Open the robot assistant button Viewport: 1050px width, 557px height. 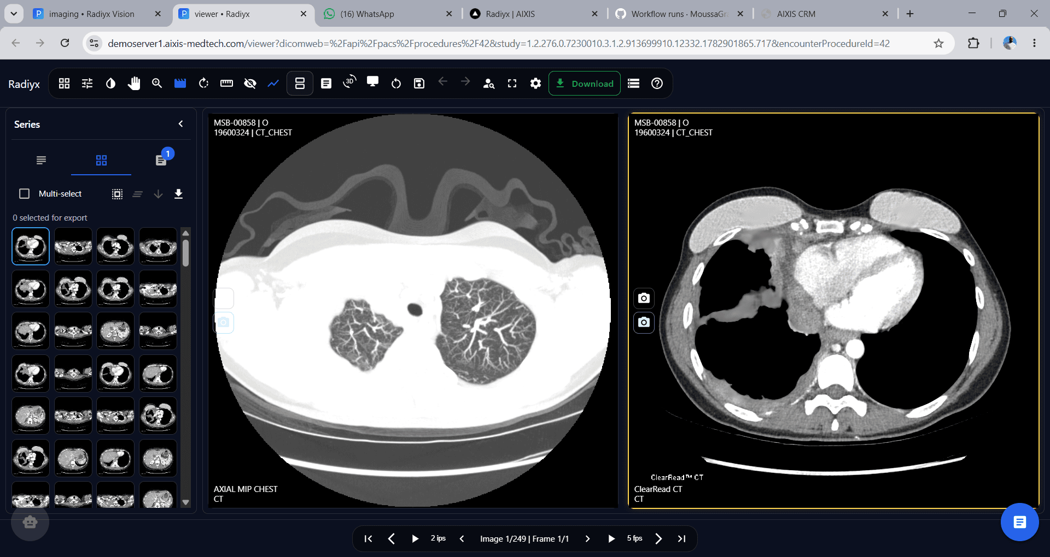[x=30, y=522]
